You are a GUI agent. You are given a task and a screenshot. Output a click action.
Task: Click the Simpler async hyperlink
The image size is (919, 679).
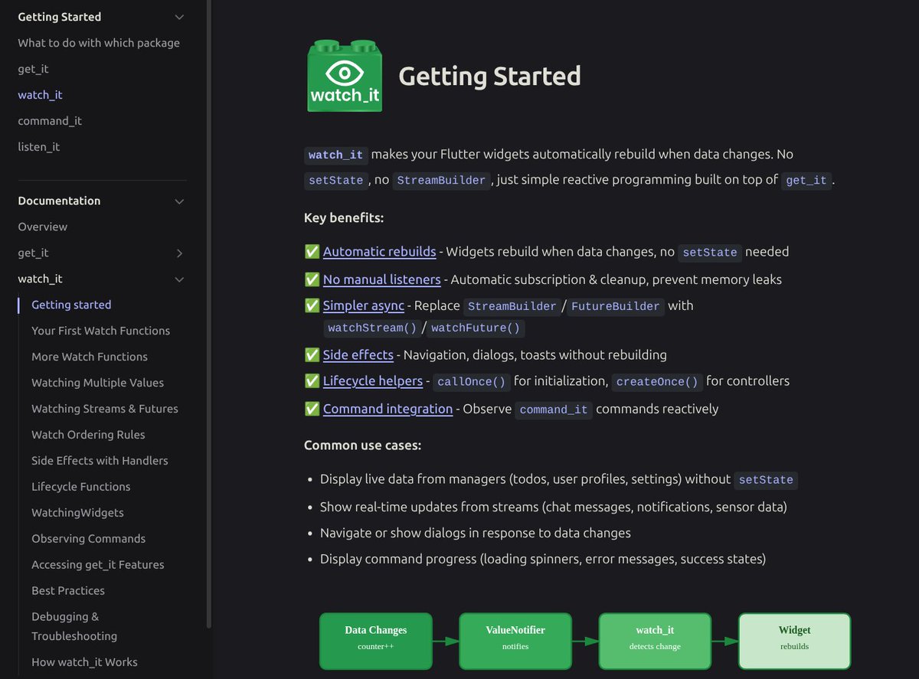pyautogui.click(x=364, y=305)
